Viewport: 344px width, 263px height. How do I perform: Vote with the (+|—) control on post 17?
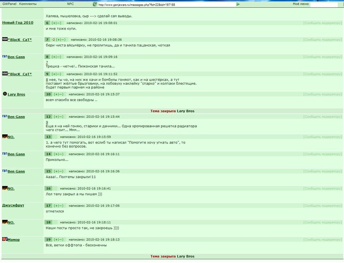(58, 206)
